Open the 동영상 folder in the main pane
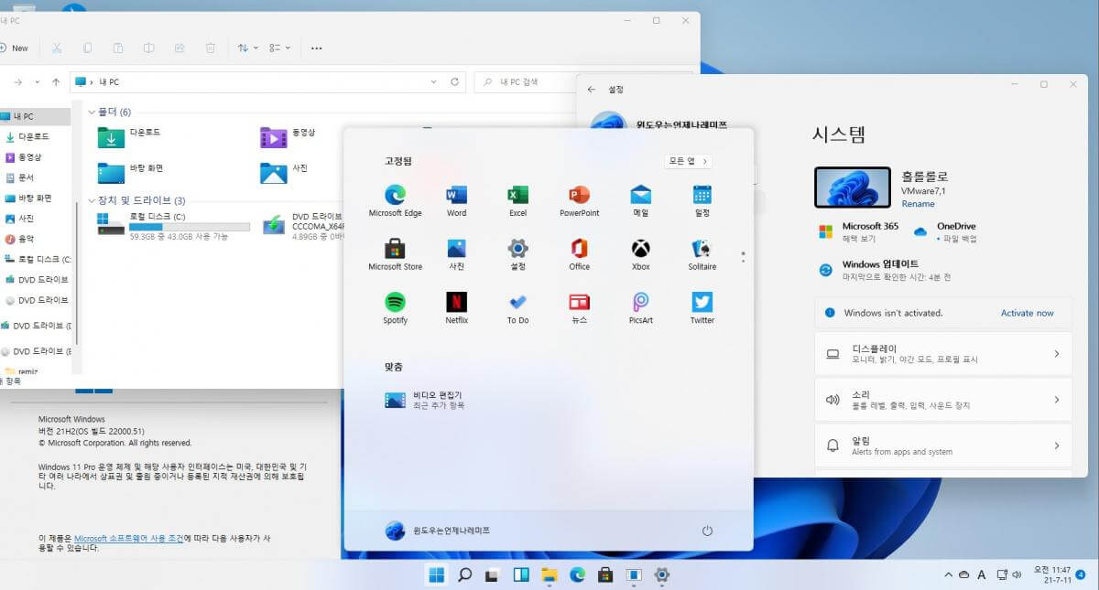Screen dimensions: 1099x590 coord(288,136)
